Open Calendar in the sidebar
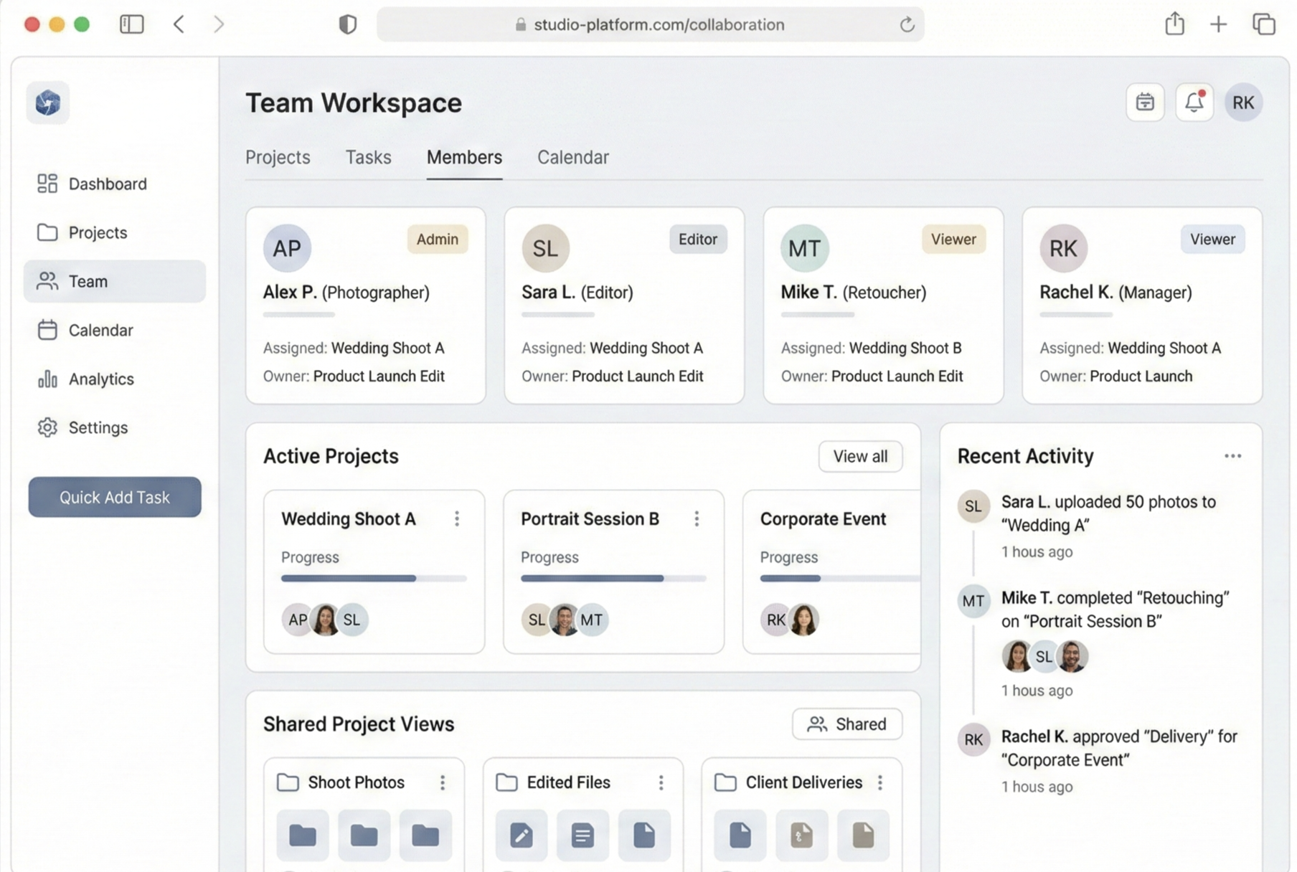Image resolution: width=1297 pixels, height=872 pixels. [115, 330]
